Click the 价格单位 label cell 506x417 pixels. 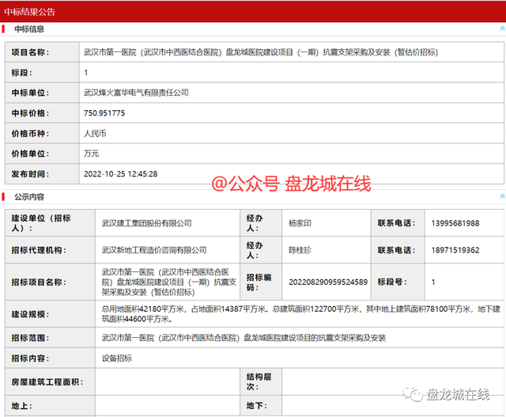tap(42, 154)
